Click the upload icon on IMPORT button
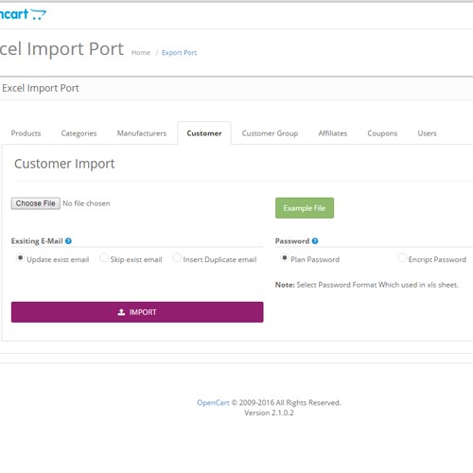 [121, 312]
